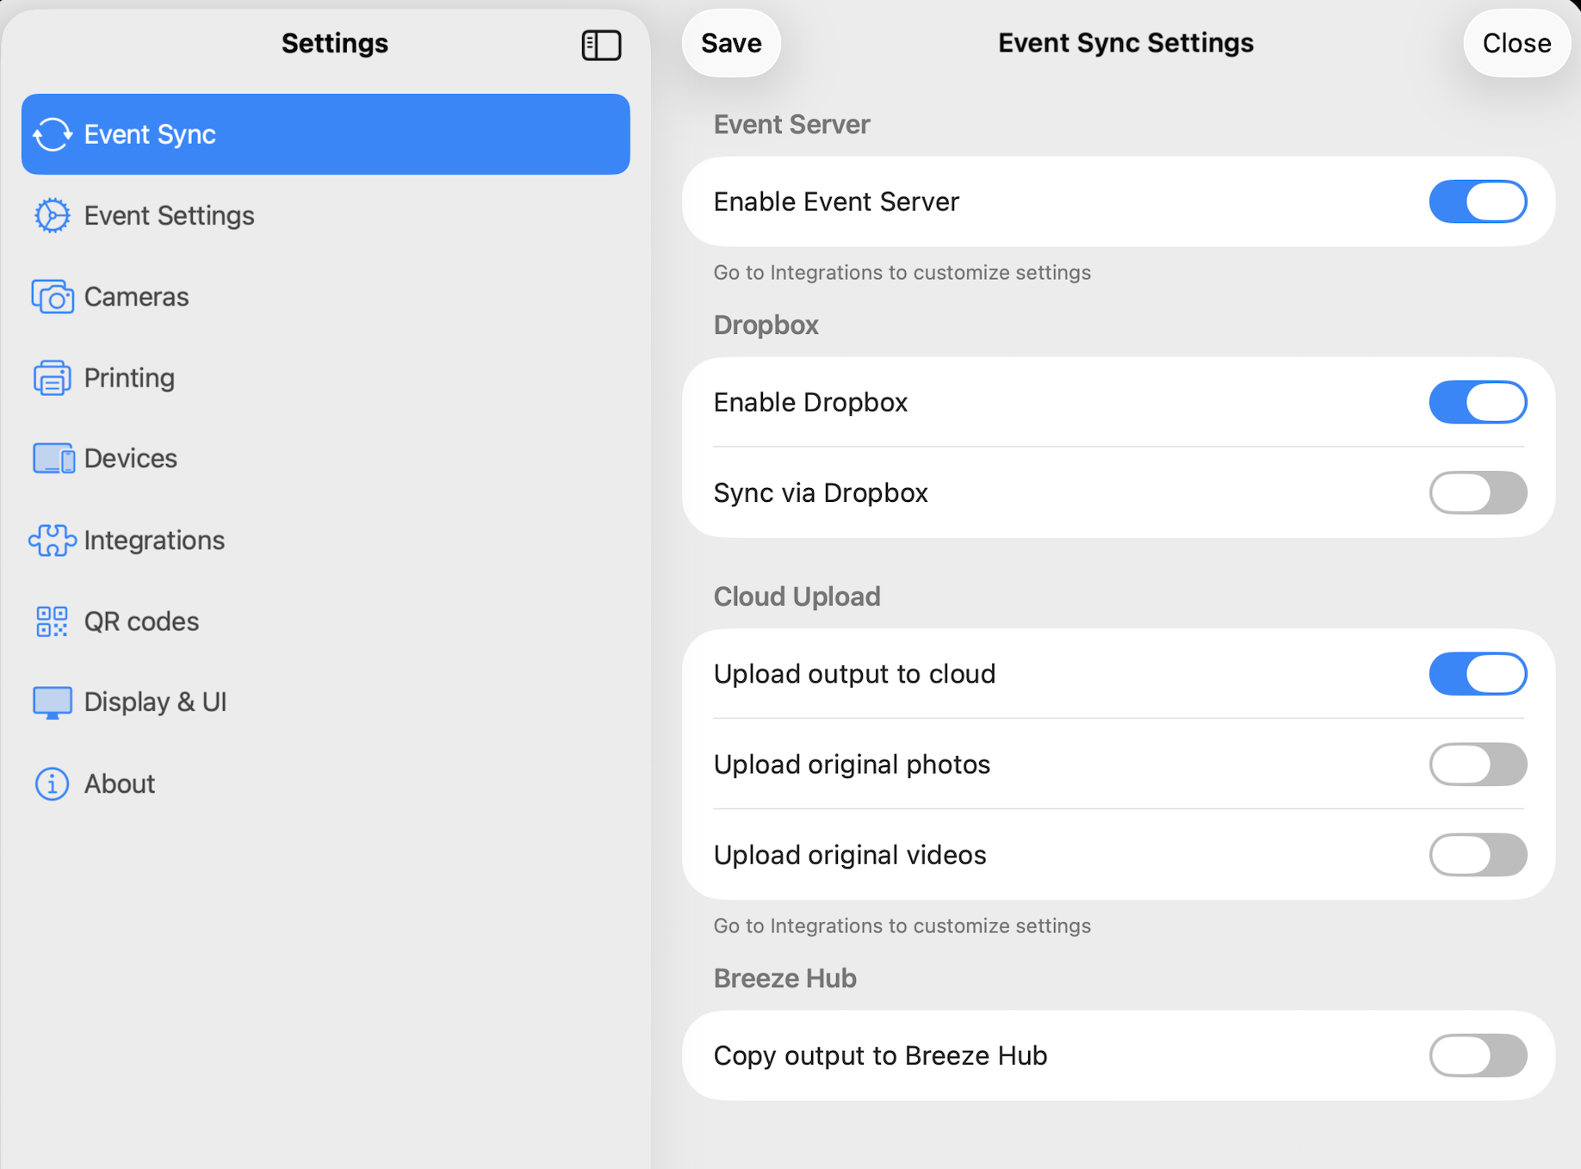The height and width of the screenshot is (1169, 1581).
Task: Turn on Upload original photos
Action: click(1478, 764)
